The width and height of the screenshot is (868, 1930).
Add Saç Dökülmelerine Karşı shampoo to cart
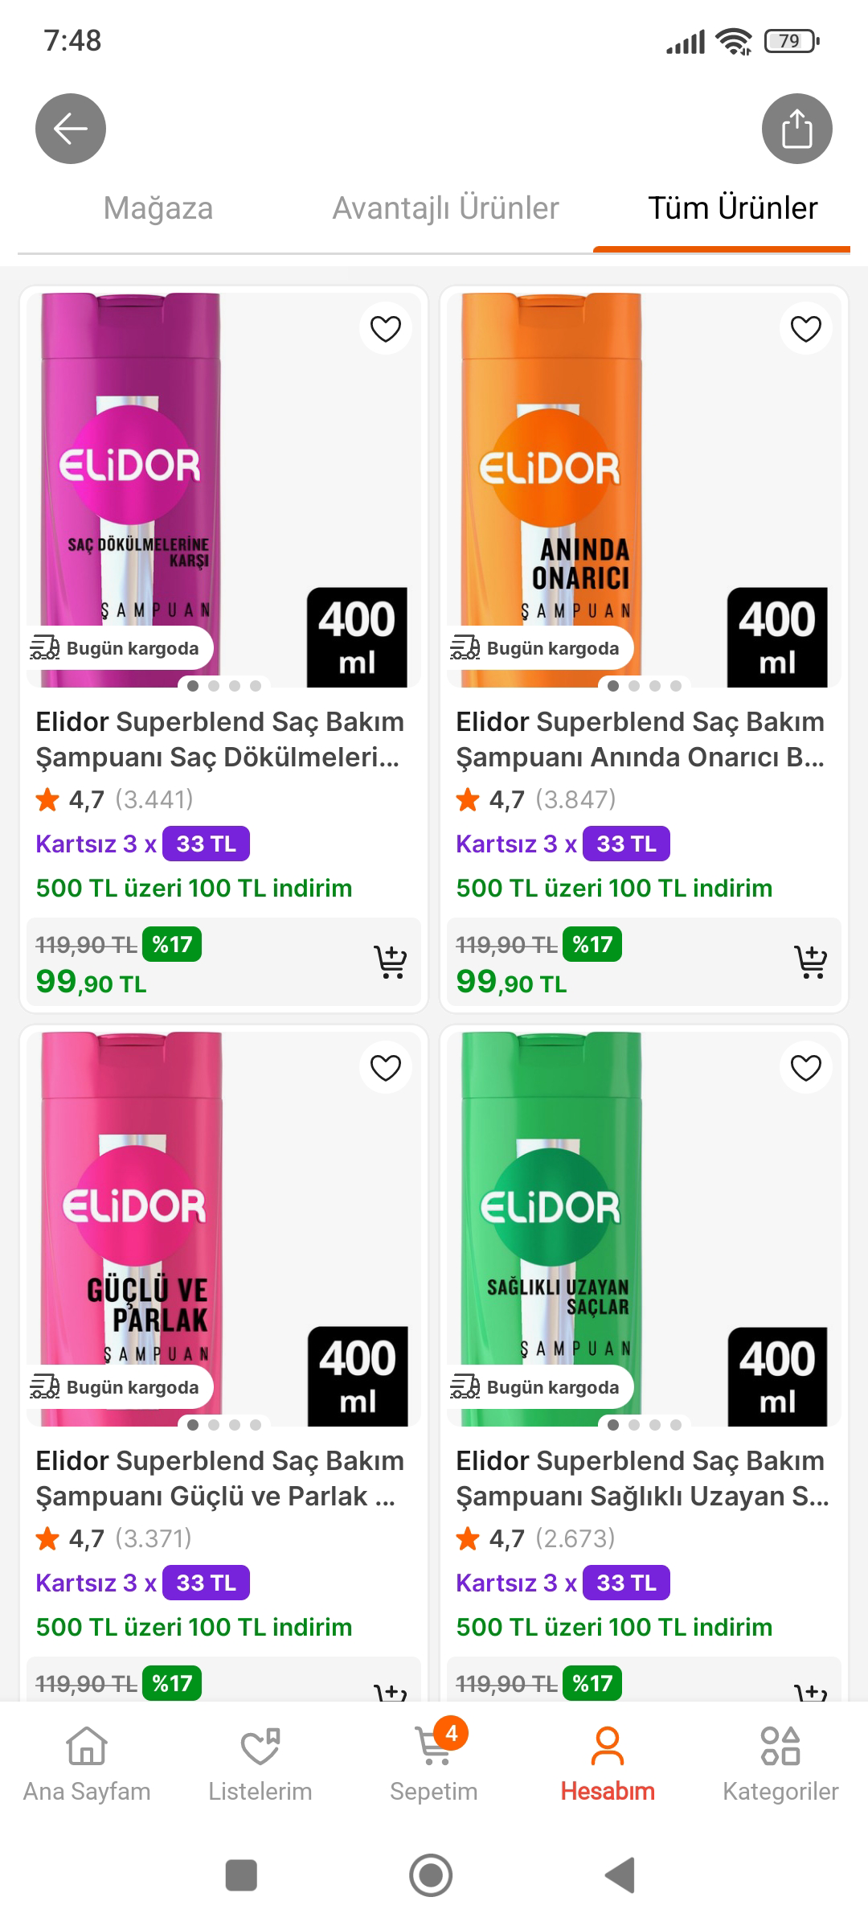click(391, 962)
